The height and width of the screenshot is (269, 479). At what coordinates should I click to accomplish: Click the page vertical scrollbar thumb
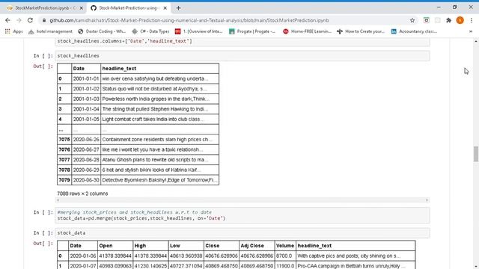[476, 154]
